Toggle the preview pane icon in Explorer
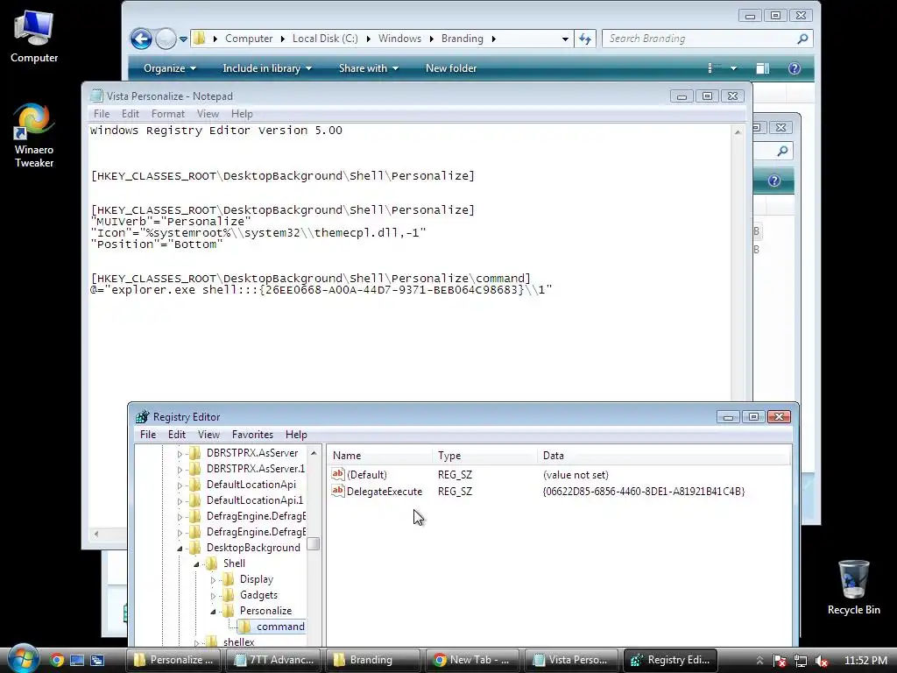Viewport: 897px width, 673px height. click(x=763, y=68)
